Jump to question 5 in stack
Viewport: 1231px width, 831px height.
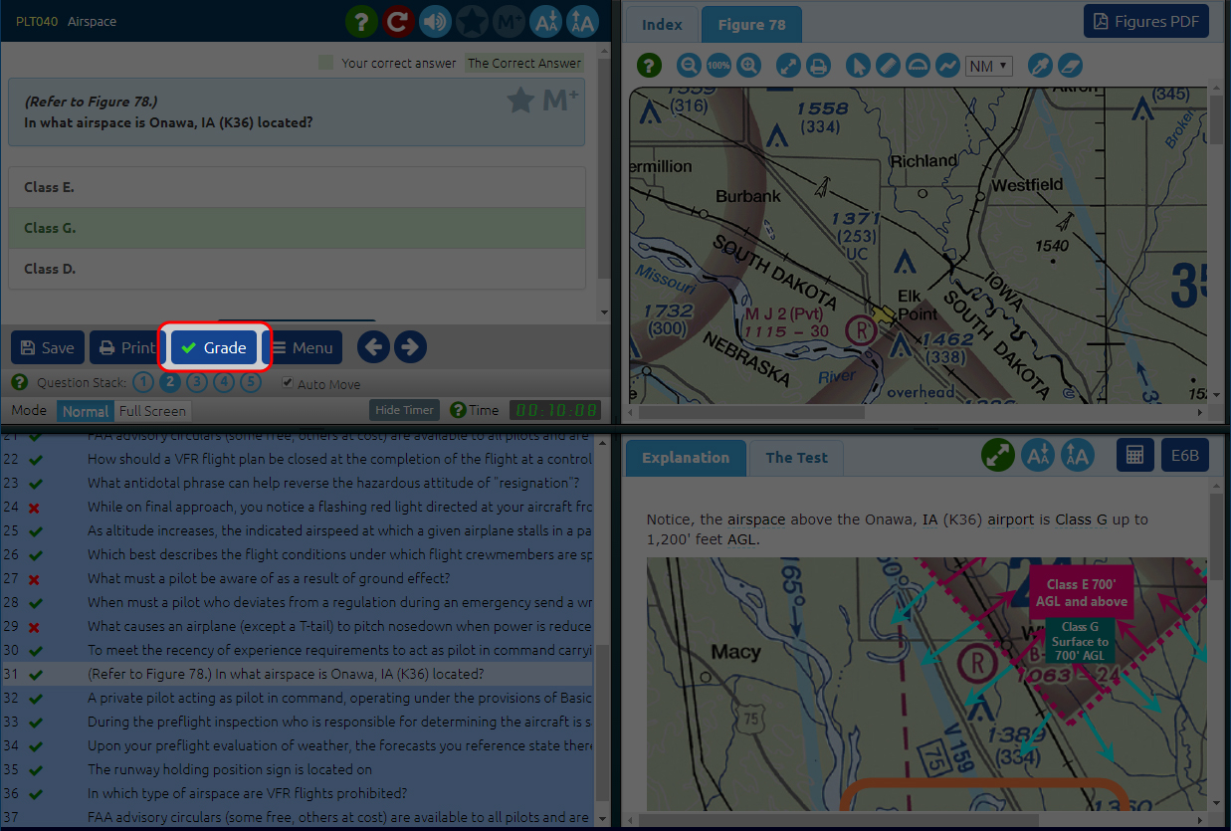click(251, 382)
